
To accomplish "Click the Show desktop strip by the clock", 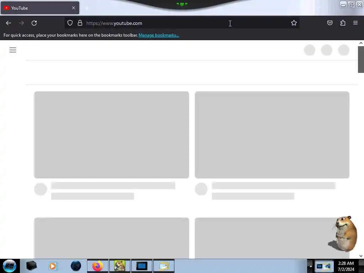I will click(x=362, y=266).
